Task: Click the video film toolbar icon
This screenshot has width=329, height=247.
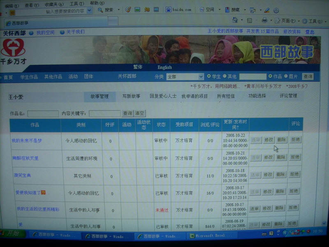Action: point(156,9)
